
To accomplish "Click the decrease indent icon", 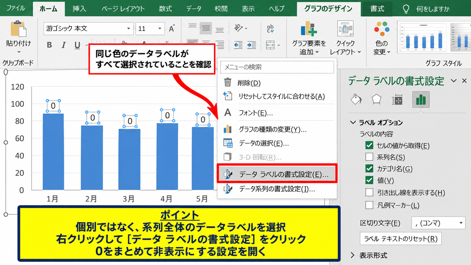I will (238, 45).
